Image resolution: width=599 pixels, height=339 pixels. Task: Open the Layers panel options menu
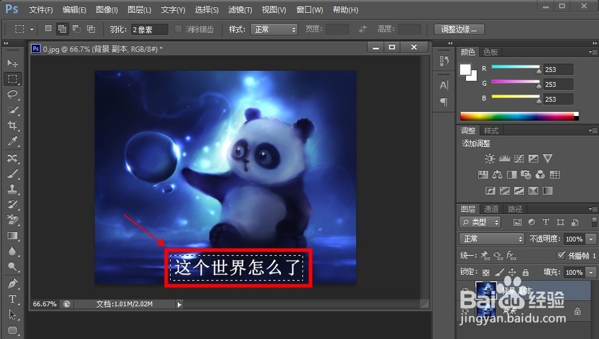[x=593, y=209]
